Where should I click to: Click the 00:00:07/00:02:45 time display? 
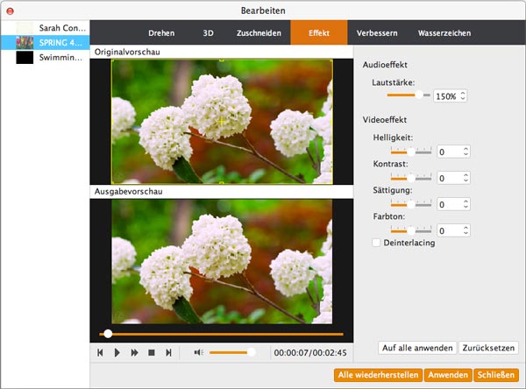pyautogui.click(x=310, y=353)
